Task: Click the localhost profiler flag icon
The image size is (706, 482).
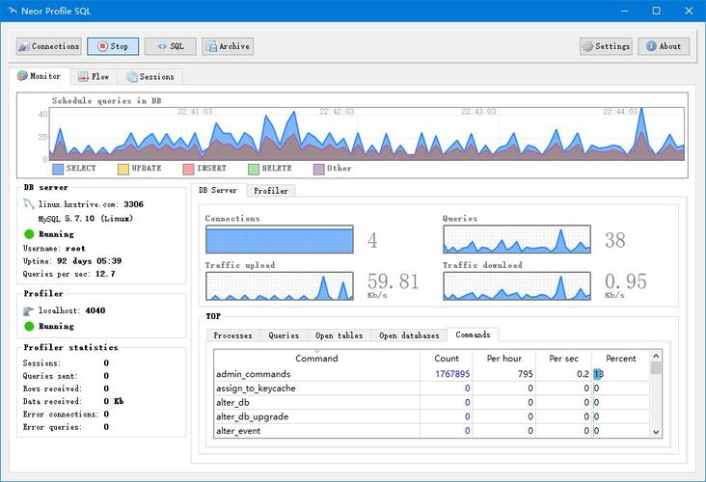Action: click(29, 310)
